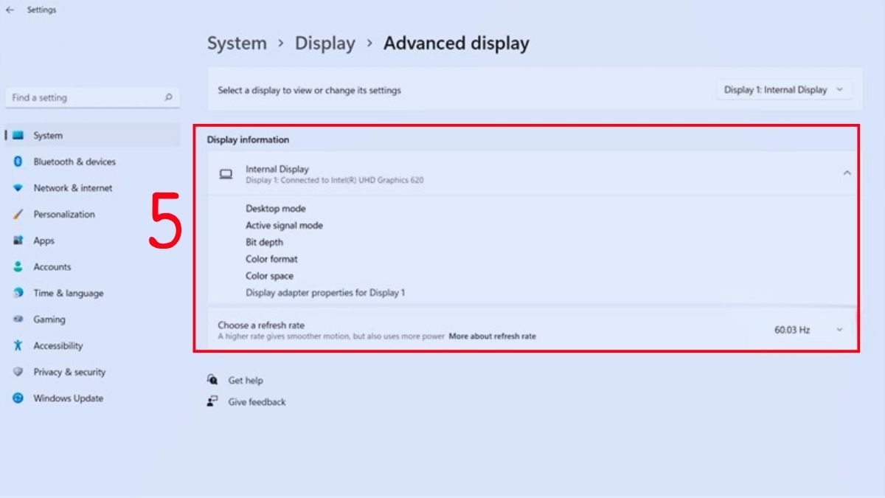Open Windows Update settings
The width and height of the screenshot is (885, 498).
(68, 398)
